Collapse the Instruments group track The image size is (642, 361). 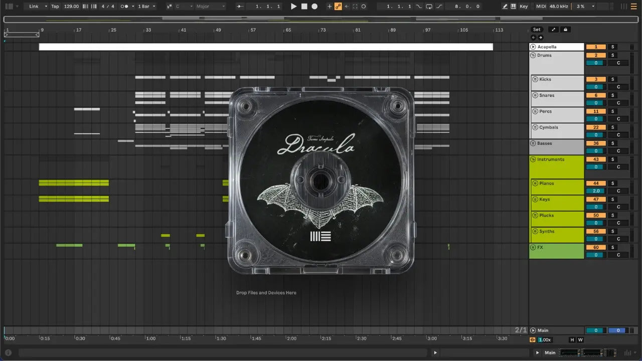point(533,159)
